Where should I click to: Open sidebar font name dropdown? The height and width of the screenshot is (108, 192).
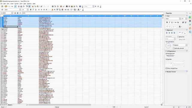pyautogui.click(x=180, y=19)
